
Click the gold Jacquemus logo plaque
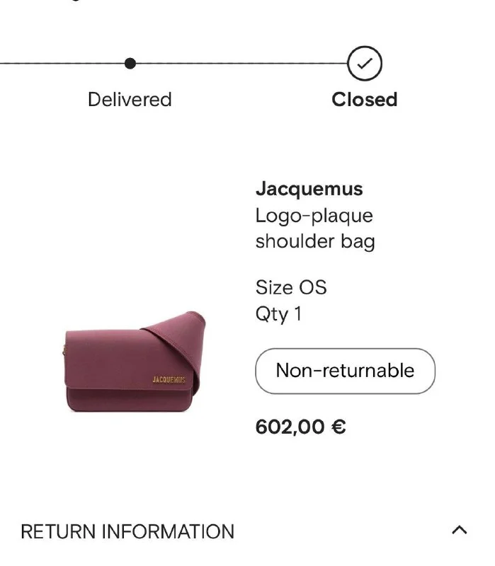point(169,380)
